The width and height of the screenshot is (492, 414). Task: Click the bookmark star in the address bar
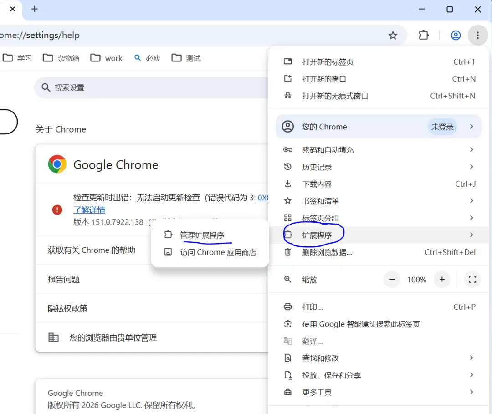(x=393, y=35)
